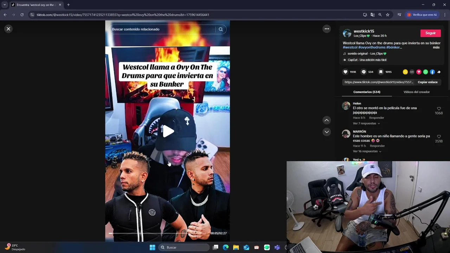
Task: Open the weather widget showing 23°C
Action: click(x=15, y=247)
